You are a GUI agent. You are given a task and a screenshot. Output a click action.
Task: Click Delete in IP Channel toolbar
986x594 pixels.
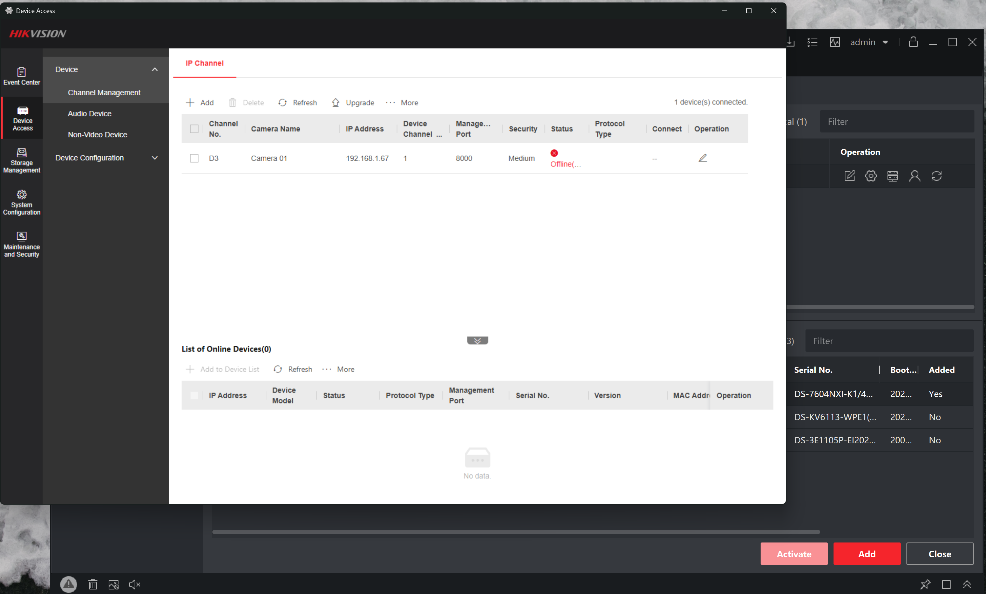246,102
